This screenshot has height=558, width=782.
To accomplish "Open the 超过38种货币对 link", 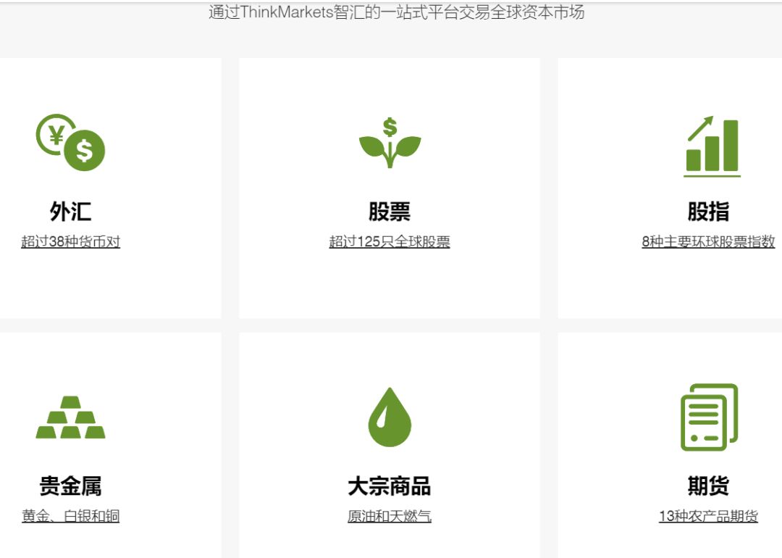I will [x=70, y=242].
